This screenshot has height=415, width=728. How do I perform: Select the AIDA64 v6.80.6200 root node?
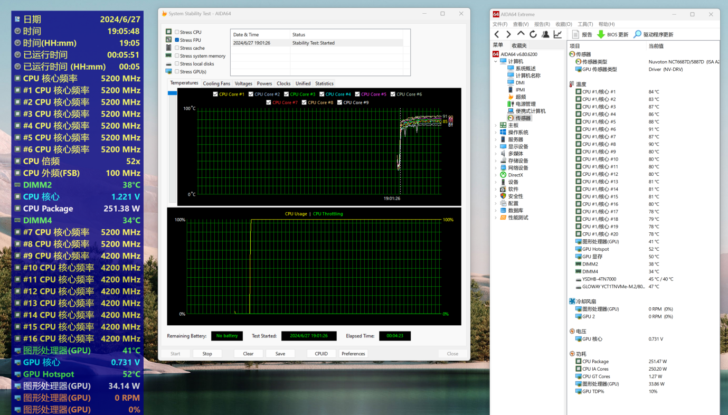click(515, 54)
